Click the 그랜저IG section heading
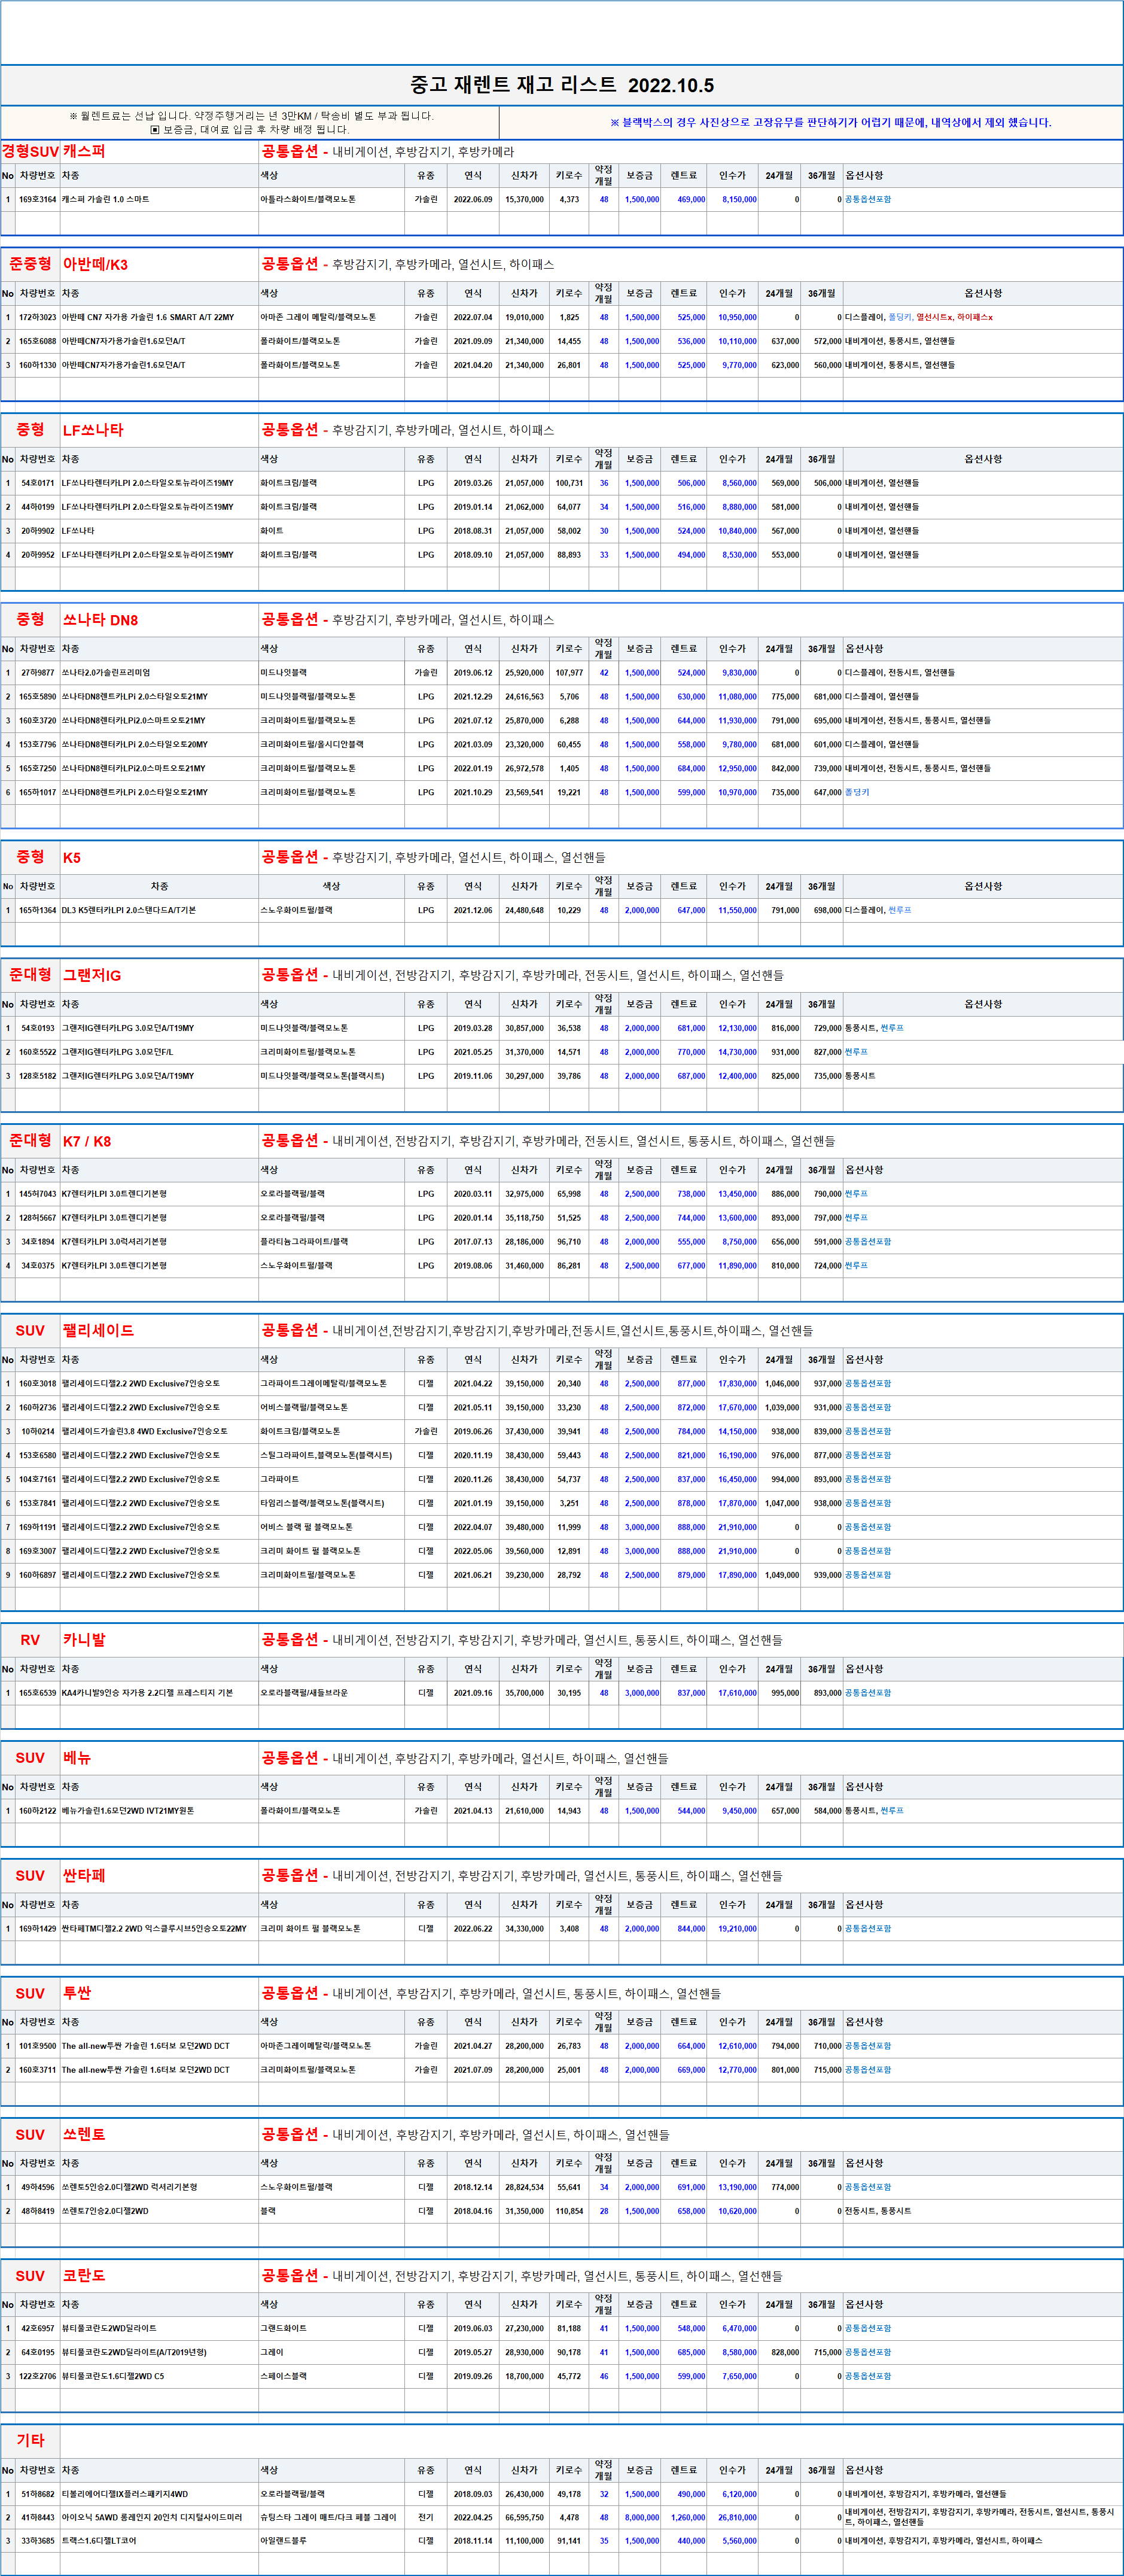 coord(92,976)
